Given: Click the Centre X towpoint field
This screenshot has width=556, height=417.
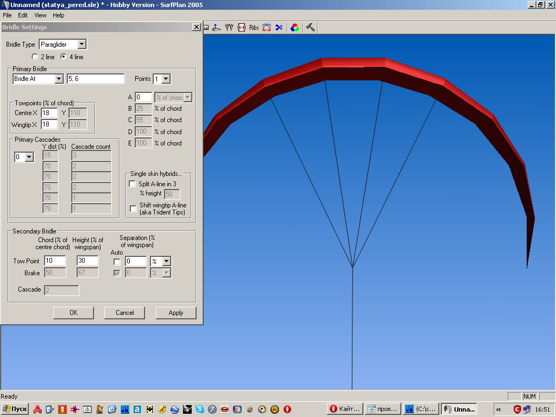Looking at the screenshot, I should click(x=49, y=113).
